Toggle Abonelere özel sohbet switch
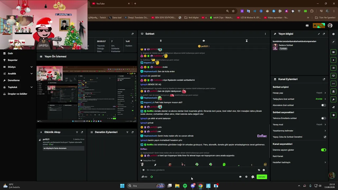Screen dimensions: 338x190 pos(323,105)
